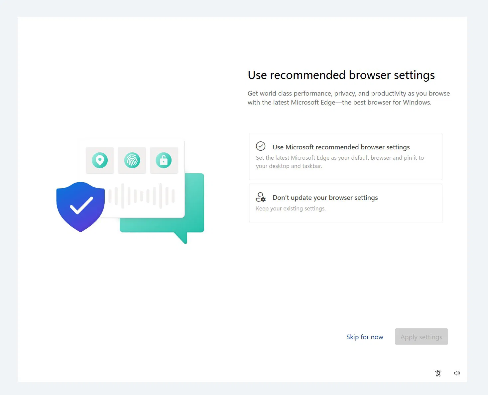The width and height of the screenshot is (488, 395).
Task: Click the Keep your existing settings text
Action: (x=291, y=208)
